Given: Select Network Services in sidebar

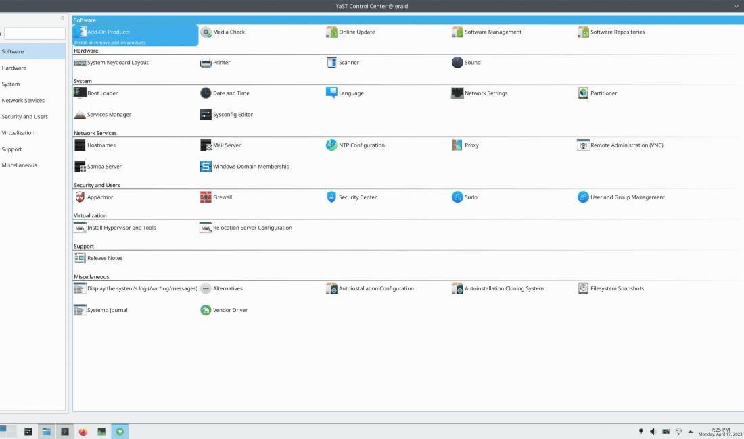Looking at the screenshot, I should [x=32, y=101].
